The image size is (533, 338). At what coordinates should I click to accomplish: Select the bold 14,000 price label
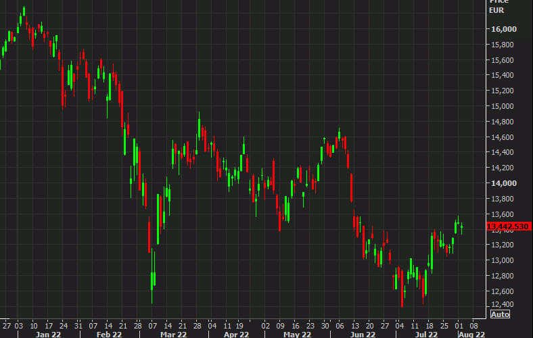pos(504,183)
